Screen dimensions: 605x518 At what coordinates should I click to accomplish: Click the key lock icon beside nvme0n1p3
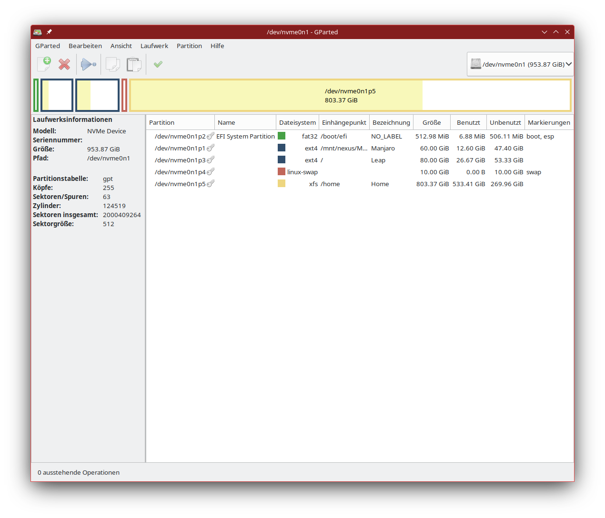[x=211, y=160]
